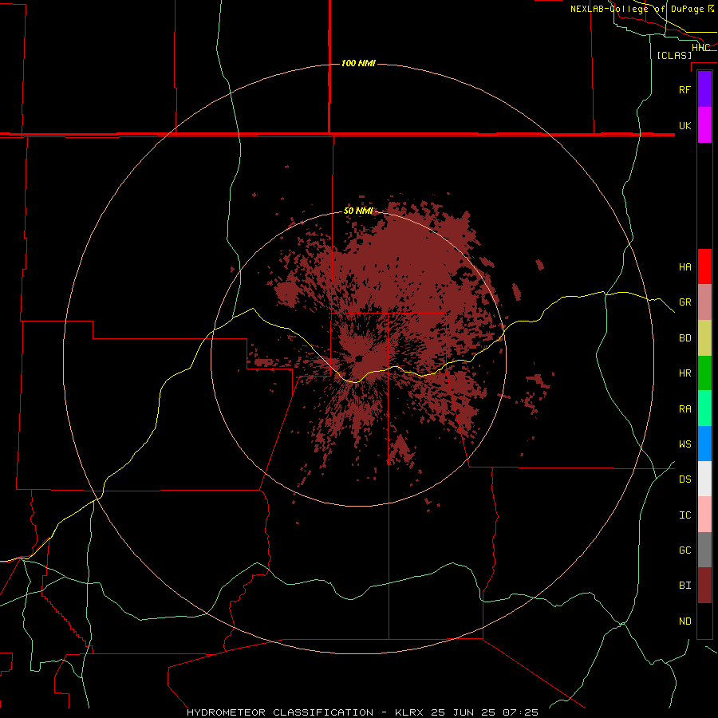Image resolution: width=718 pixels, height=718 pixels.
Task: Click the IC legend label
Action: [x=684, y=515]
